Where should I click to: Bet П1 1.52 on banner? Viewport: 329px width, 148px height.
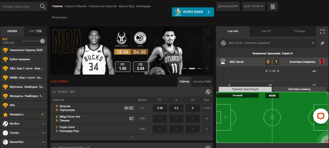(x=123, y=67)
